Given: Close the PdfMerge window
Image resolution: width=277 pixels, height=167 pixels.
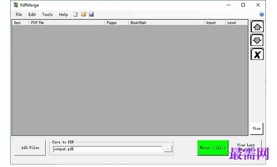Looking at the screenshot, I should click(x=258, y=5).
